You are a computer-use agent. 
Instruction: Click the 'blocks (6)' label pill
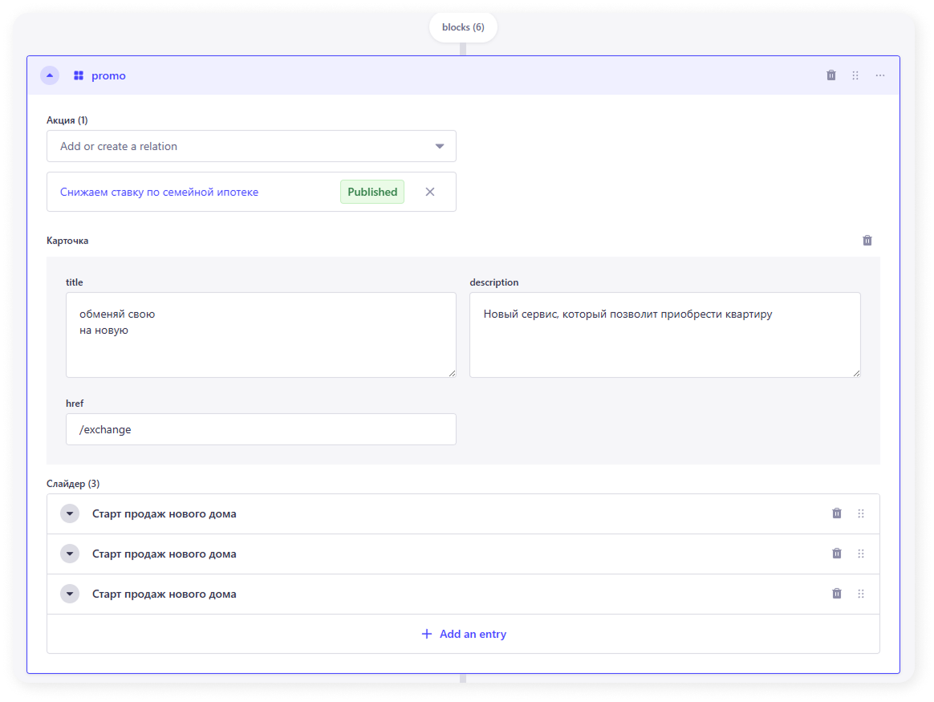point(463,27)
